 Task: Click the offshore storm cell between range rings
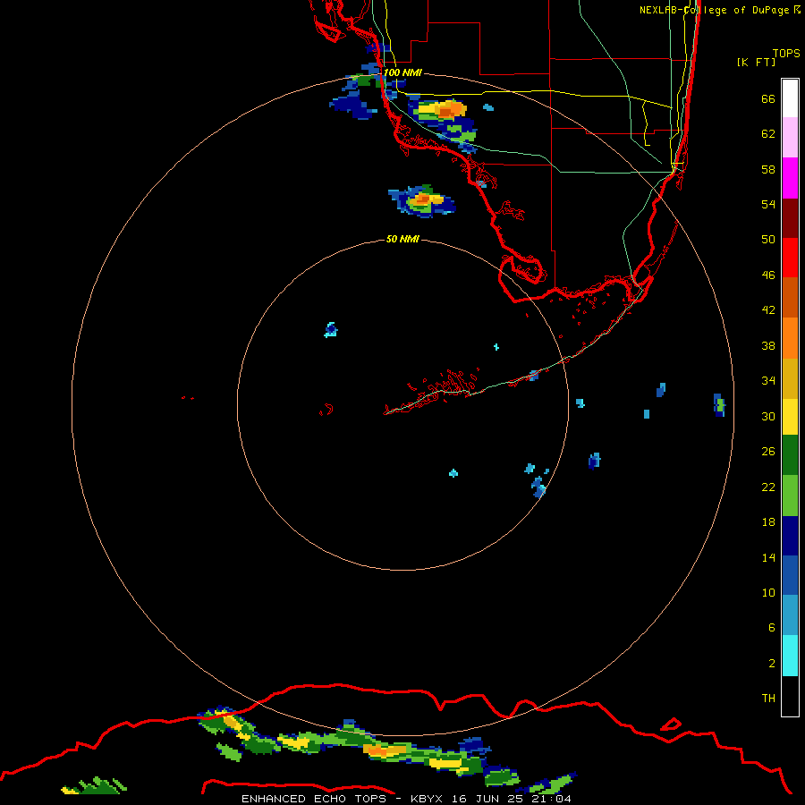422,200
